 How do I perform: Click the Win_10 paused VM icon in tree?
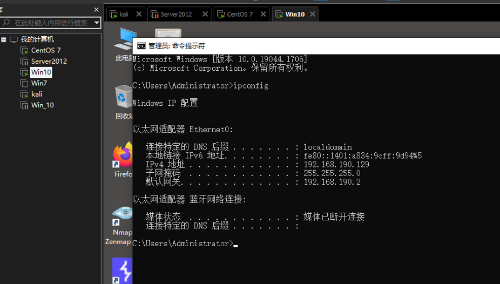coord(24,105)
